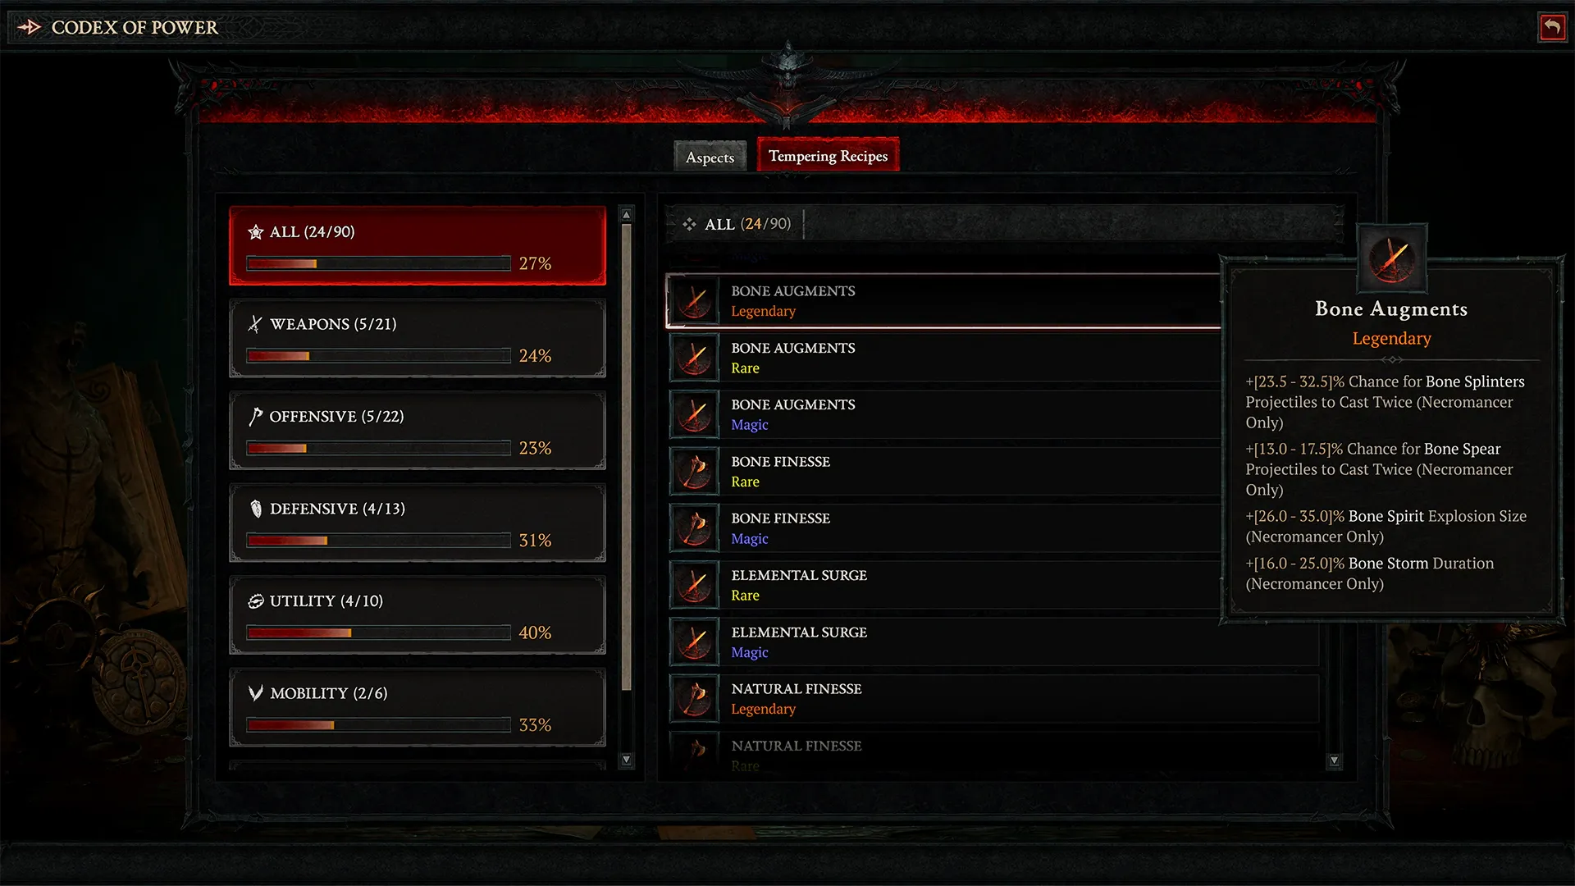
Task: Select the ALL category filter
Action: [x=417, y=244]
